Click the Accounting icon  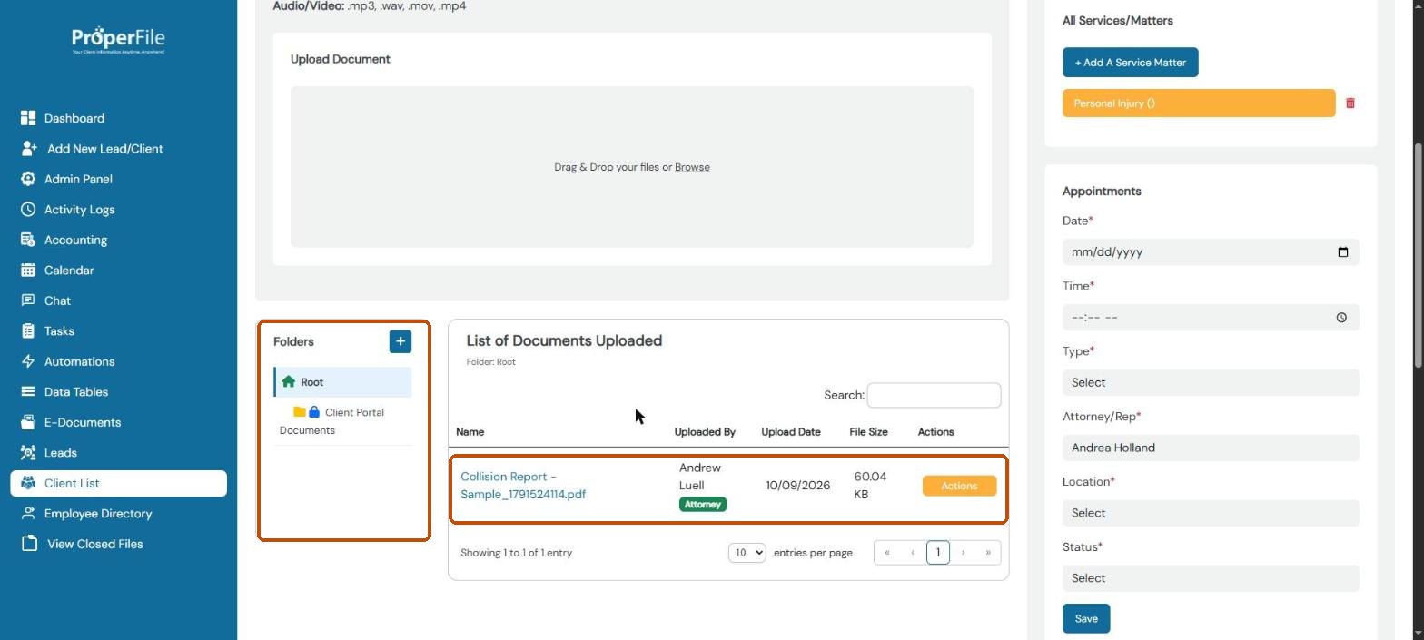[x=28, y=240]
